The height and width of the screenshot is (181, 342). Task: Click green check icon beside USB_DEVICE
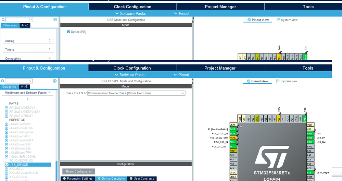coord(7,165)
